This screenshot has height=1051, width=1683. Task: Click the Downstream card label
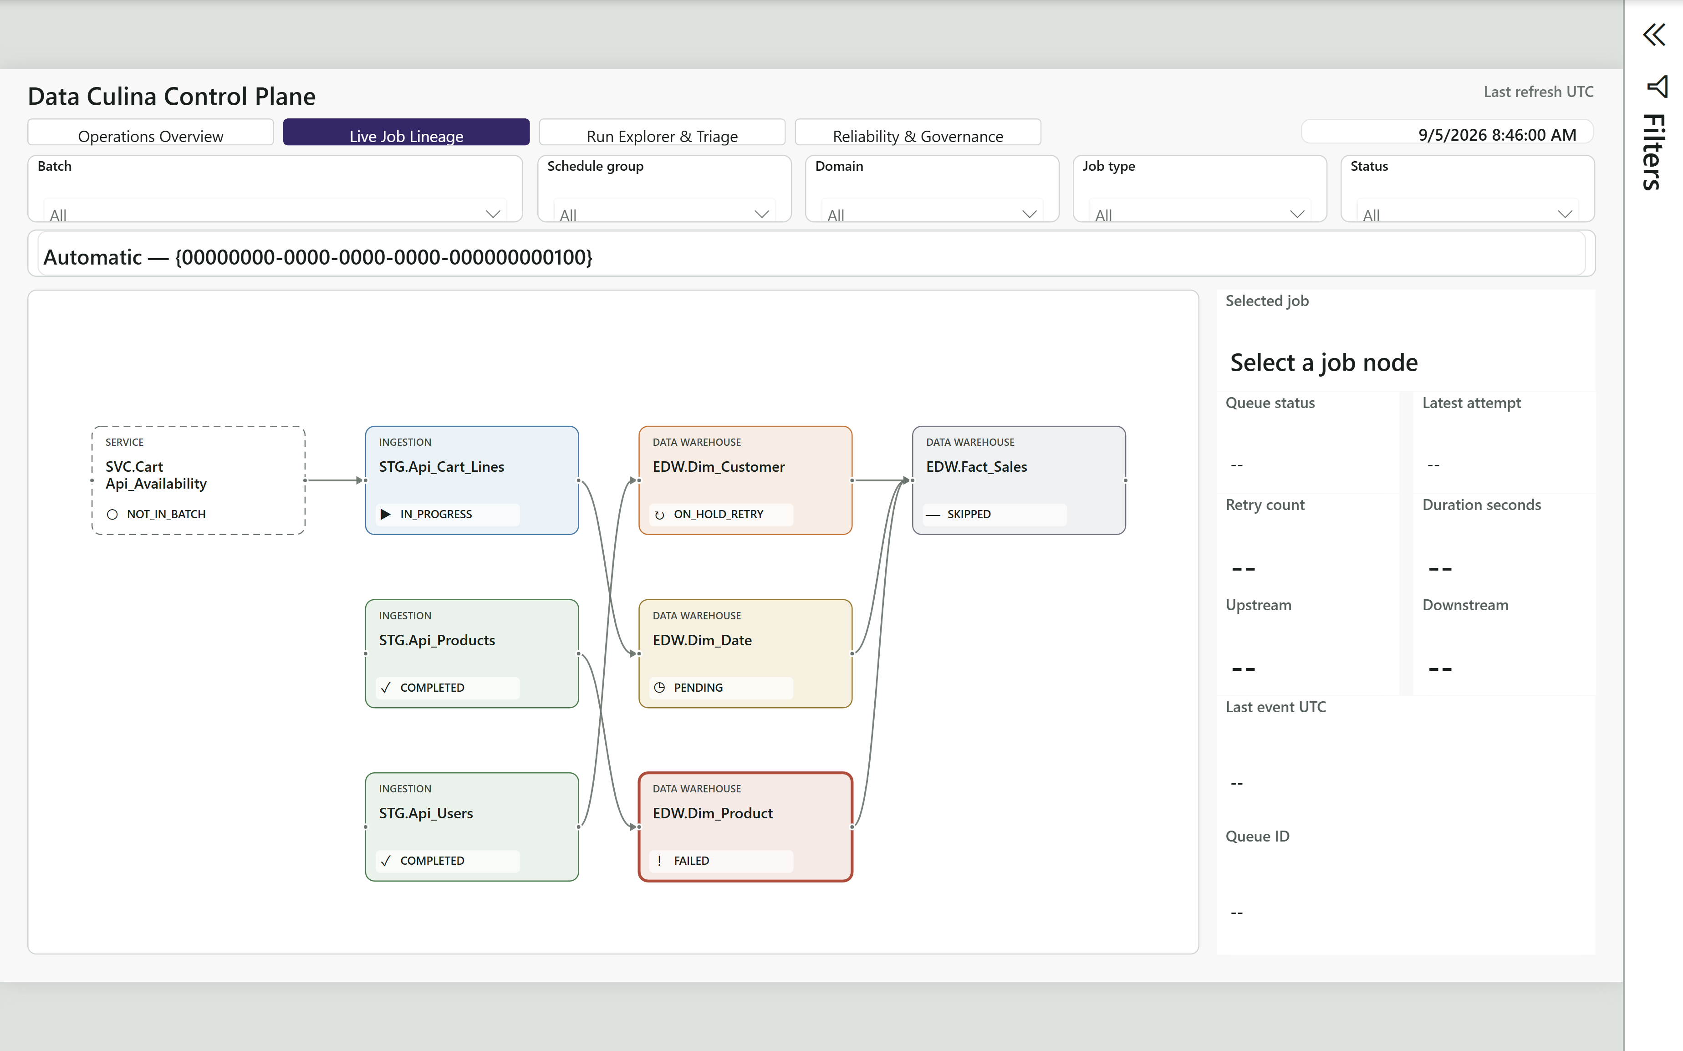pyautogui.click(x=1465, y=606)
